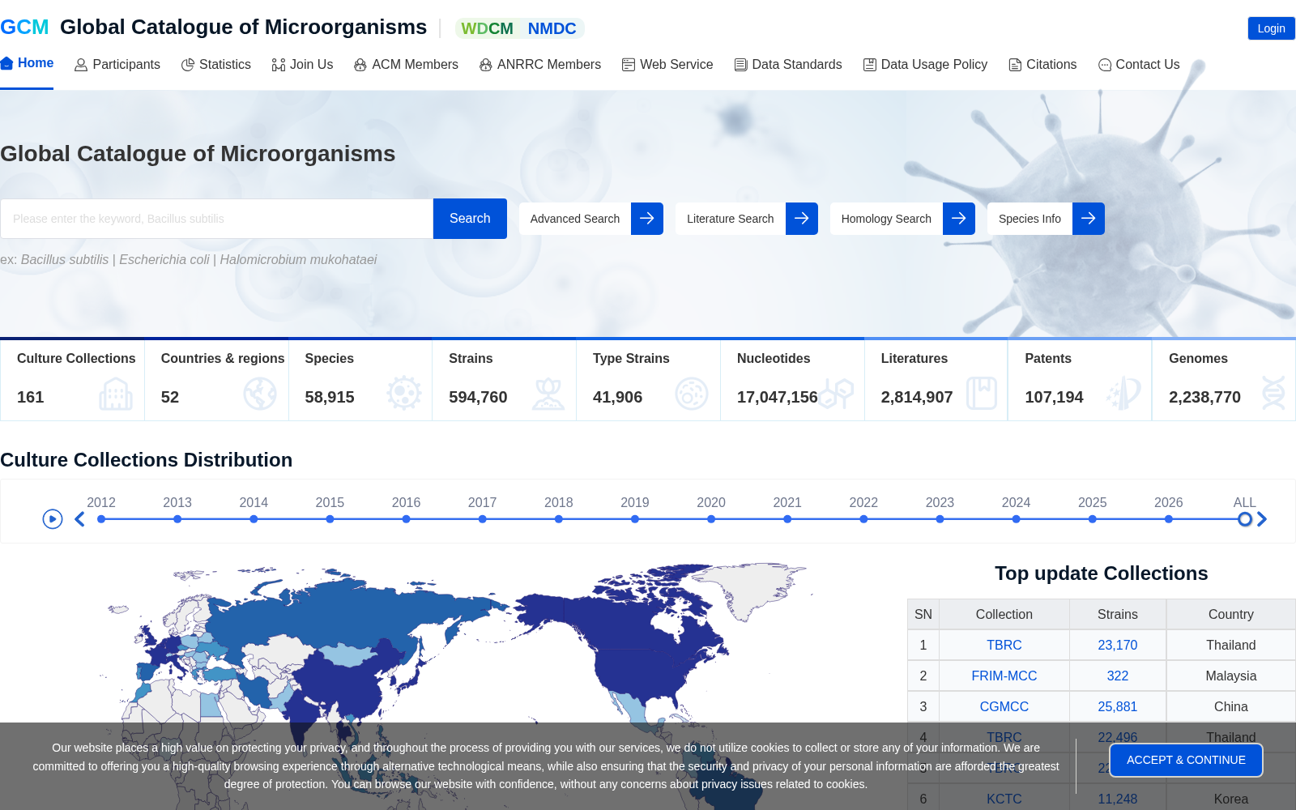Go to next year on timeline
This screenshot has height=810, width=1296.
pyautogui.click(x=1262, y=519)
